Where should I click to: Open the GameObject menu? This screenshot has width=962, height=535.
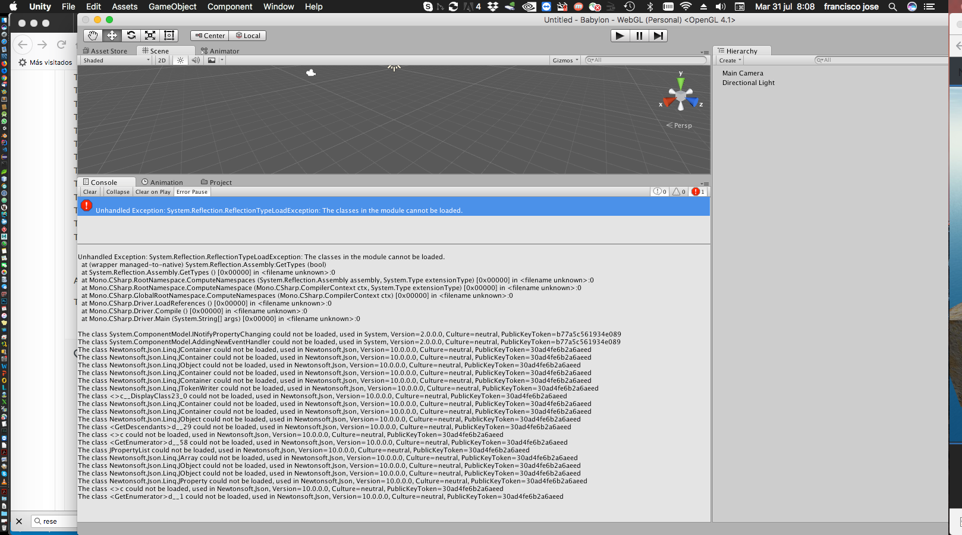[172, 7]
